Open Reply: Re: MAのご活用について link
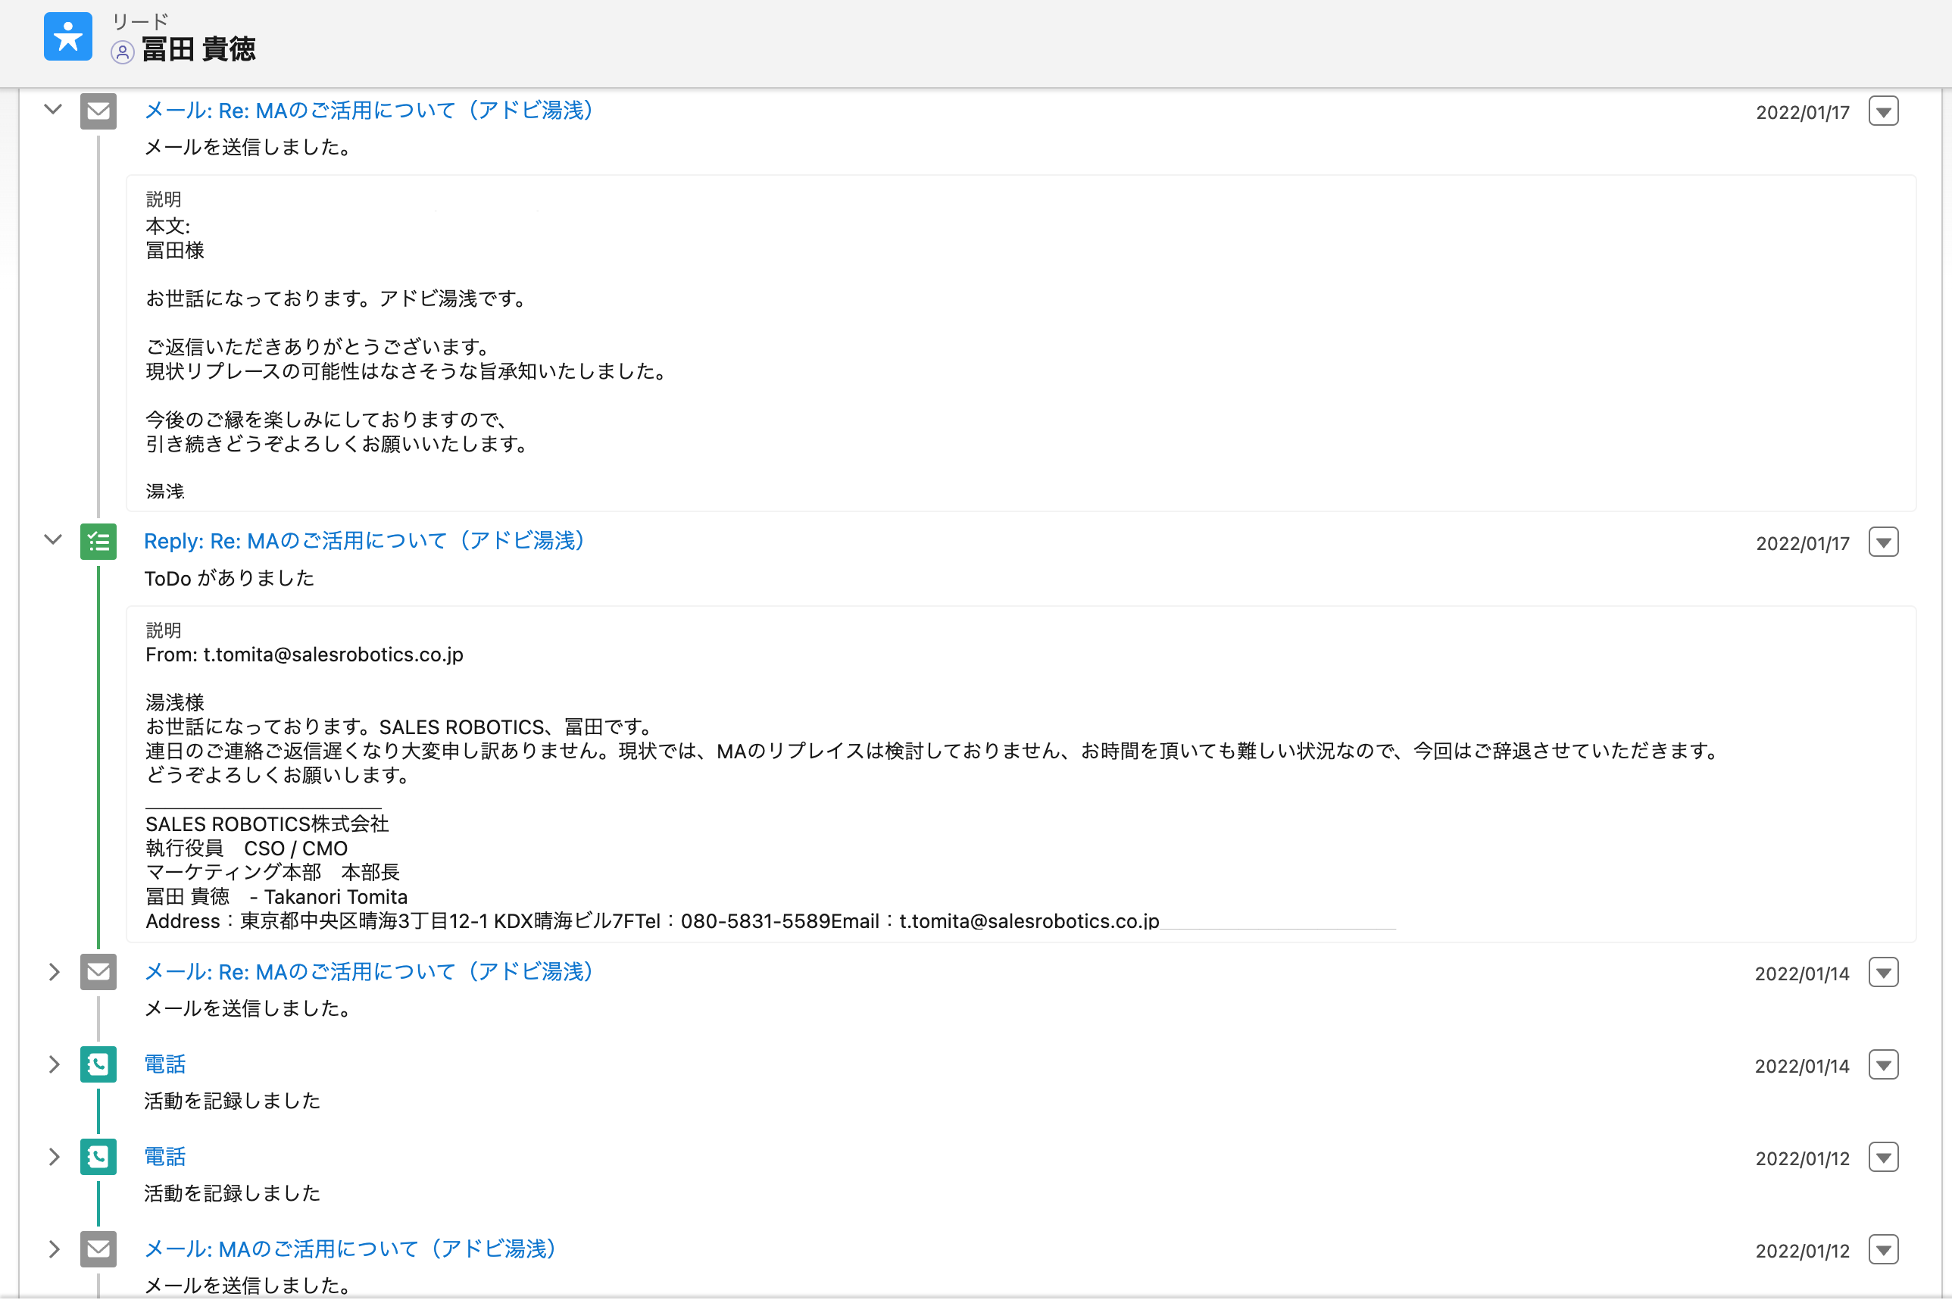 [364, 541]
